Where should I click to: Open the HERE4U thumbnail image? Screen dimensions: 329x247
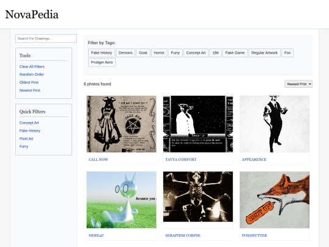(121, 200)
